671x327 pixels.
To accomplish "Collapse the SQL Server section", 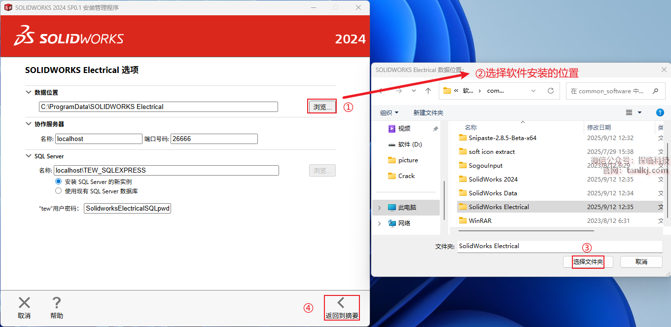I will click(x=28, y=156).
